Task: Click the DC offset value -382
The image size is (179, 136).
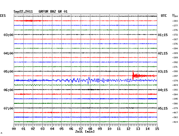Action: [x=175, y=62]
